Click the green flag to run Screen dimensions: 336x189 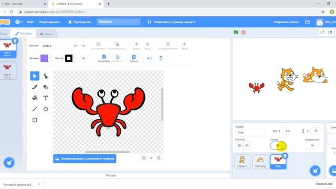click(x=236, y=33)
